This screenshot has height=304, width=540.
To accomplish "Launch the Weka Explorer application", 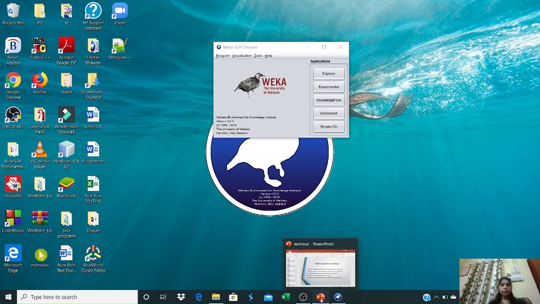I will coord(329,73).
